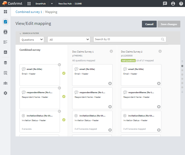The image size is (185, 155).
Task: Open the SmartHub menu item
Action: (x=40, y=4)
